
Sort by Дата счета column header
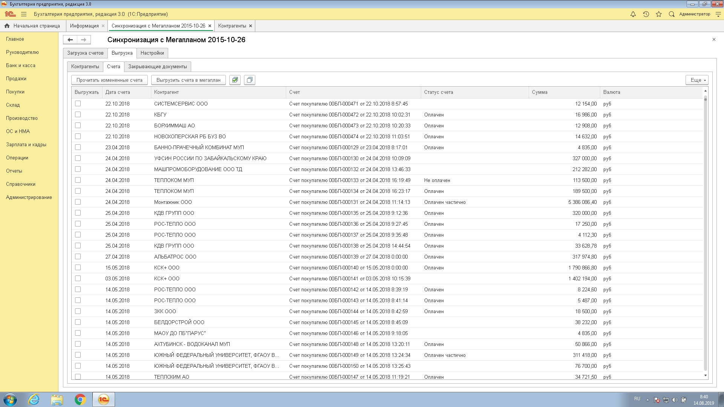(126, 92)
